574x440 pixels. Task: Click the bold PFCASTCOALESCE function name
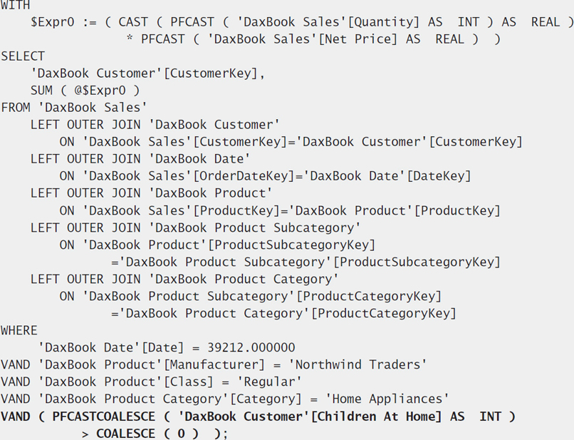pos(104,416)
